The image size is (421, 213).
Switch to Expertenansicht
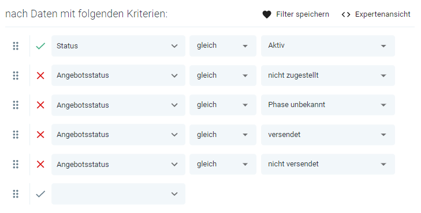click(376, 14)
